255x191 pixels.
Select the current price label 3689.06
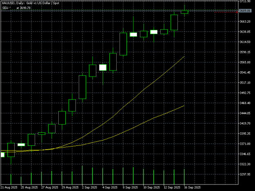pos(245,11)
